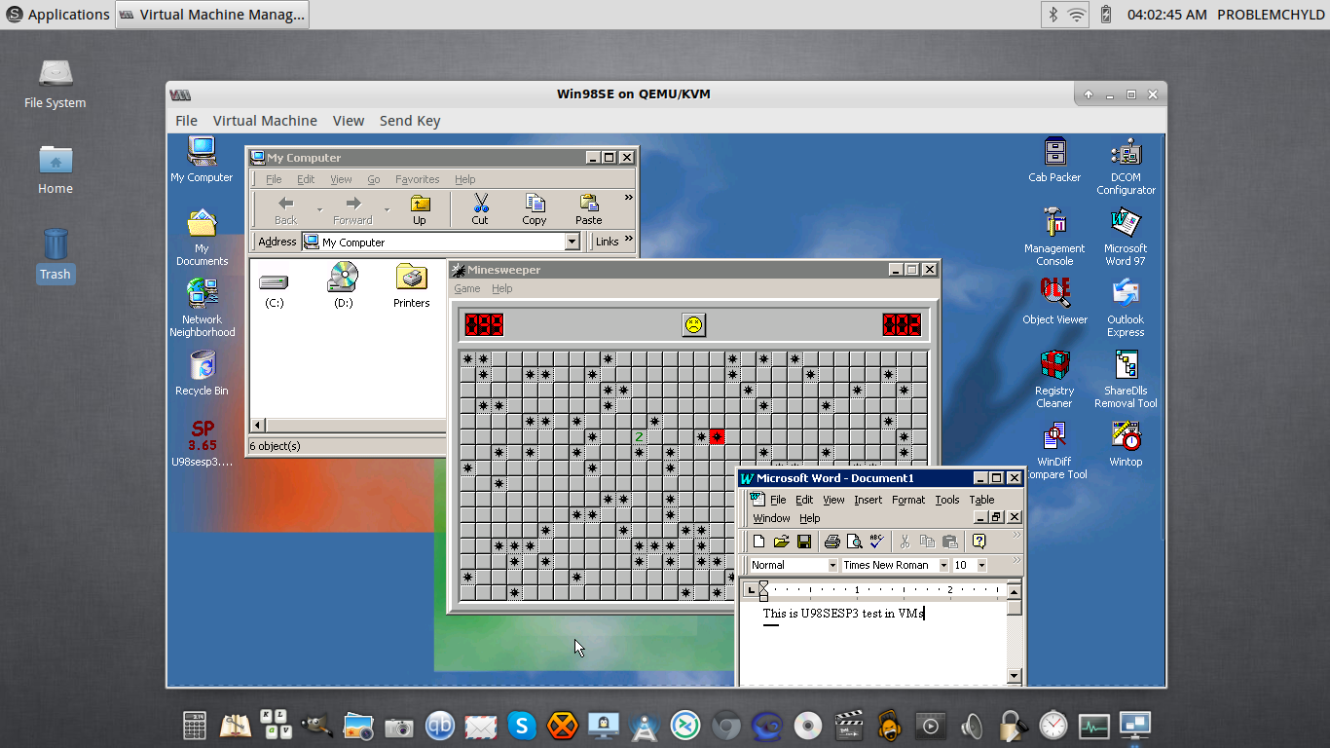1330x748 pixels.
Task: Open the Virtual Machine menu
Action: pyautogui.click(x=265, y=121)
